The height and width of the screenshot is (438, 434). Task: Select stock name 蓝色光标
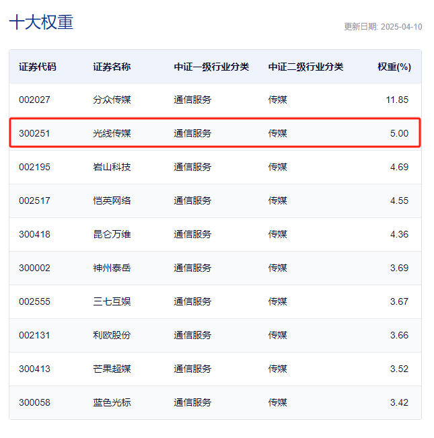(112, 402)
